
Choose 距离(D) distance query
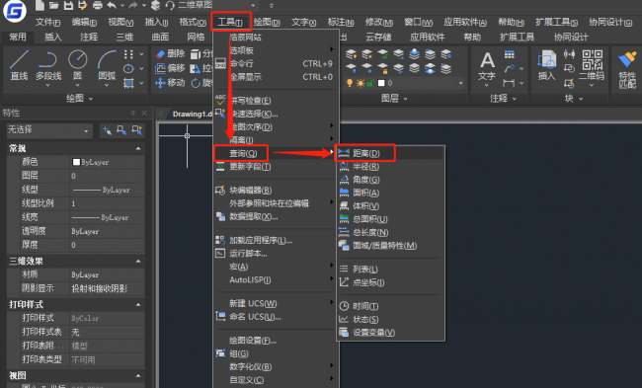(390, 153)
